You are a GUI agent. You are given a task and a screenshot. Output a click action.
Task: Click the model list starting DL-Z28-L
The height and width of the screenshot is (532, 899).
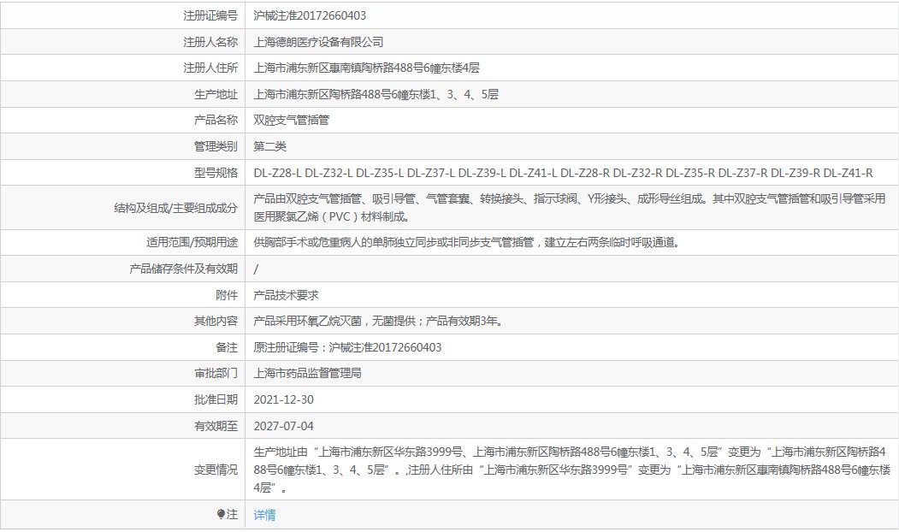563,173
